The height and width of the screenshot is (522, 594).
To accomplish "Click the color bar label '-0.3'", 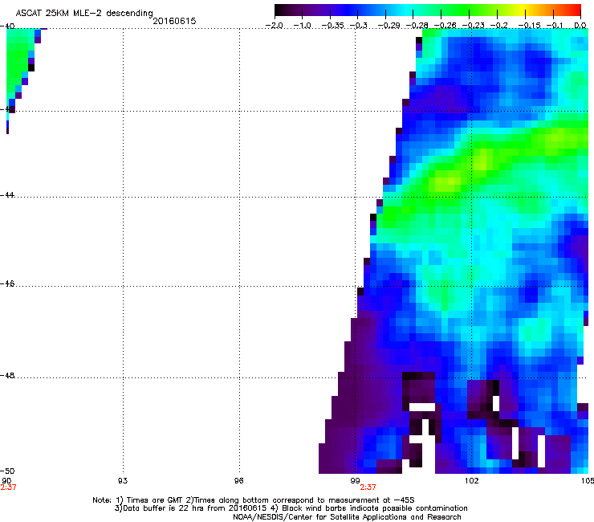I will (358, 26).
